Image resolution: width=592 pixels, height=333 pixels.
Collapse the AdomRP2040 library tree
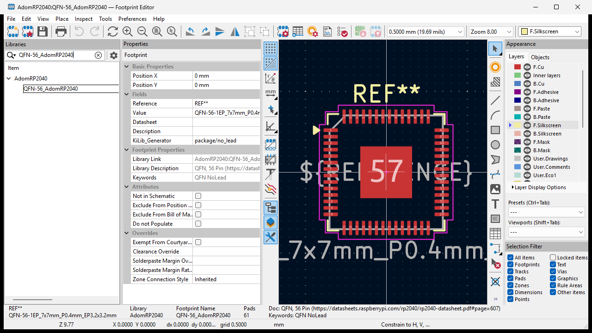[9, 79]
